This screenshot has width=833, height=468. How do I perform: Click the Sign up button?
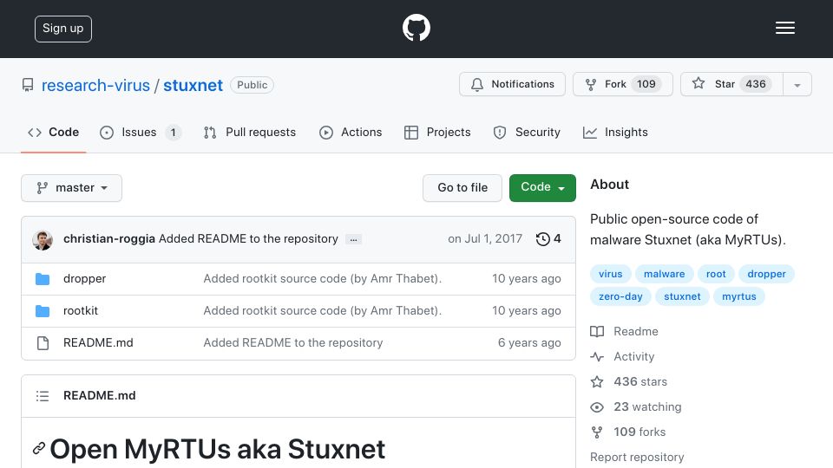tap(63, 29)
